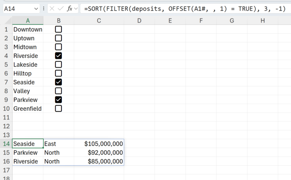Viewport: 291px width, 180px height.
Task: Uncheck the Riverside checkbox
Action: (x=58, y=56)
